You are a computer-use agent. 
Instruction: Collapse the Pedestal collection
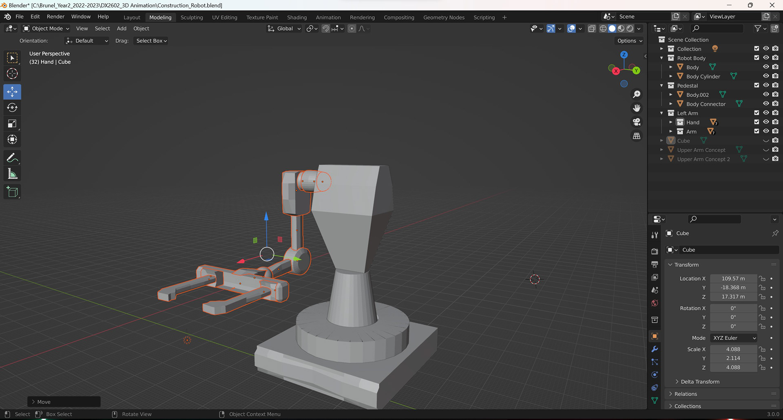click(661, 86)
